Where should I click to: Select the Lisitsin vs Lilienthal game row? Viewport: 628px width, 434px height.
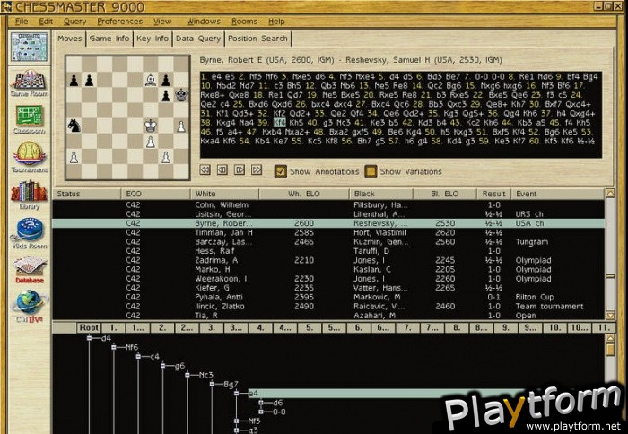pyautogui.click(x=328, y=214)
